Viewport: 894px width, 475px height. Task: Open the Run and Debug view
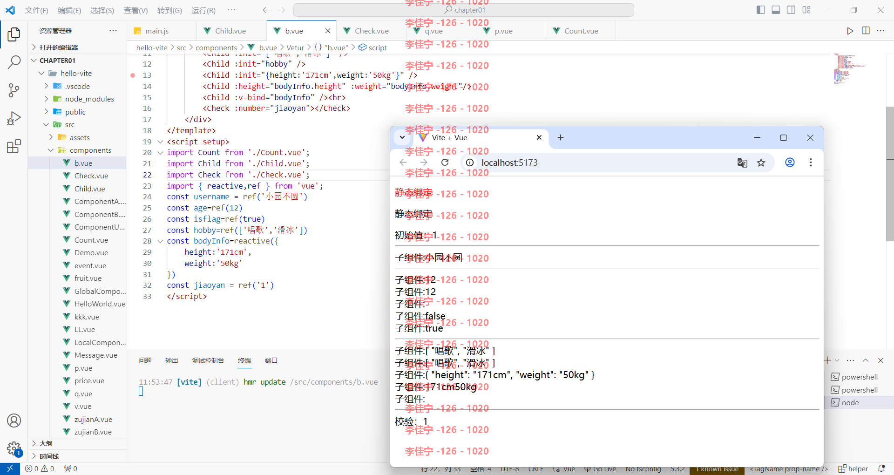(14, 118)
